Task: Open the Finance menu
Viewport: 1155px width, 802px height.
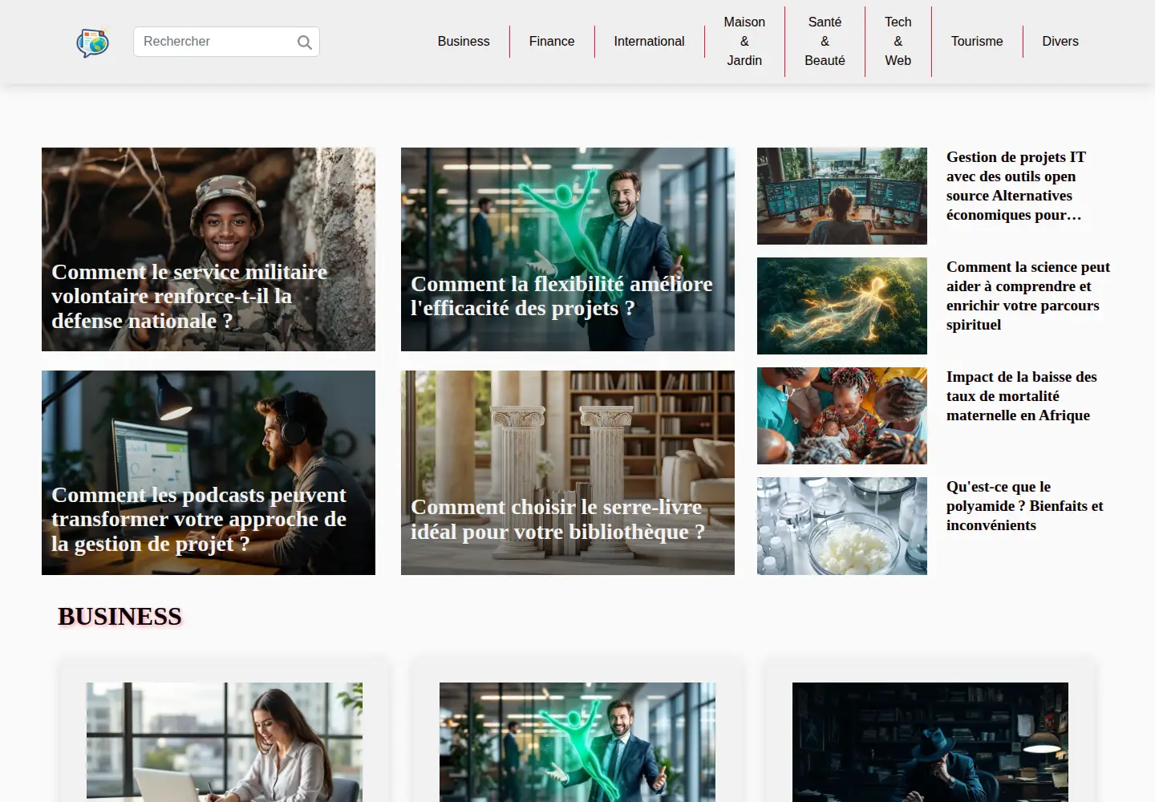Action: click(x=552, y=42)
